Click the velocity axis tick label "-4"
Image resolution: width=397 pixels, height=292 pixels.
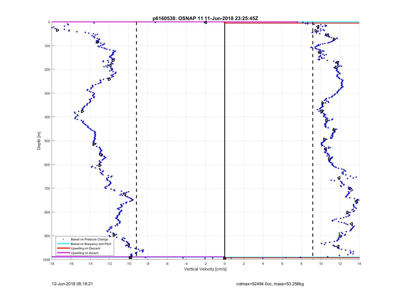pyautogui.click(x=186, y=264)
